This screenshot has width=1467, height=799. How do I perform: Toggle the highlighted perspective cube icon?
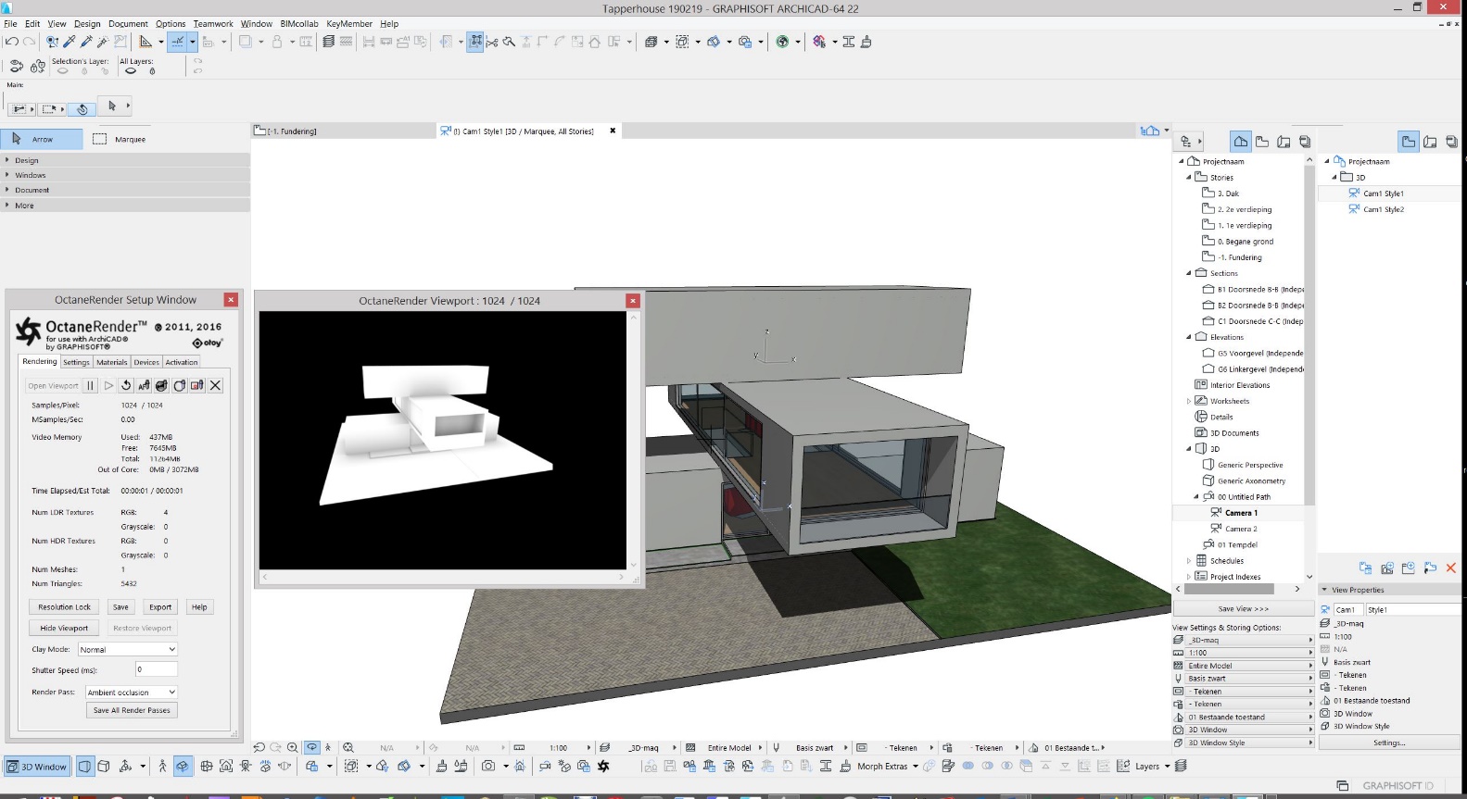click(x=85, y=767)
